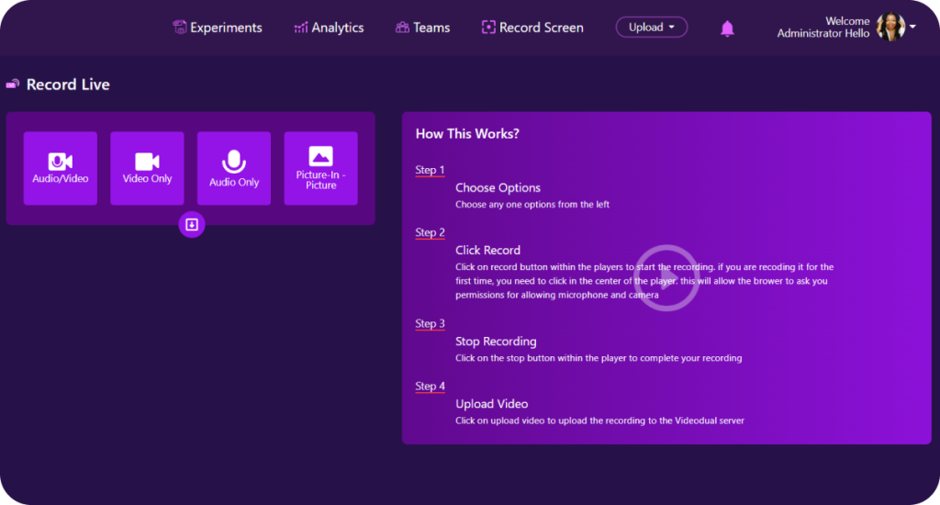940x505 pixels.
Task: Click the Step 3 label
Action: point(430,323)
